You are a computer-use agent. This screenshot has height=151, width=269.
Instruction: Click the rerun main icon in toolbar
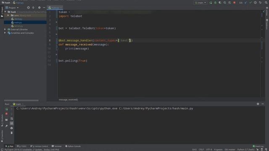211,3
